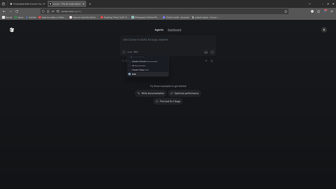Open the Voice bookmark

point(19,18)
